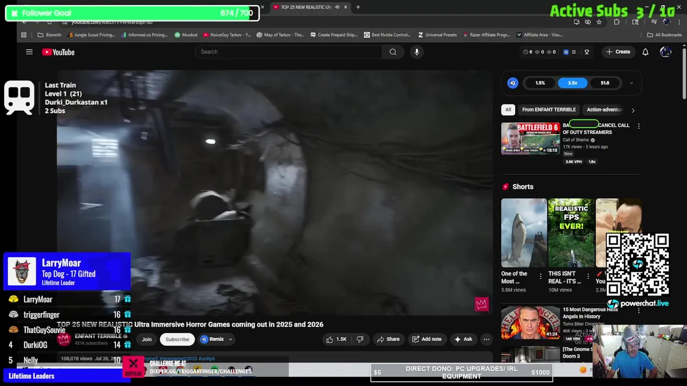Click the Remix button
This screenshot has height=386, width=687.
[x=212, y=339]
